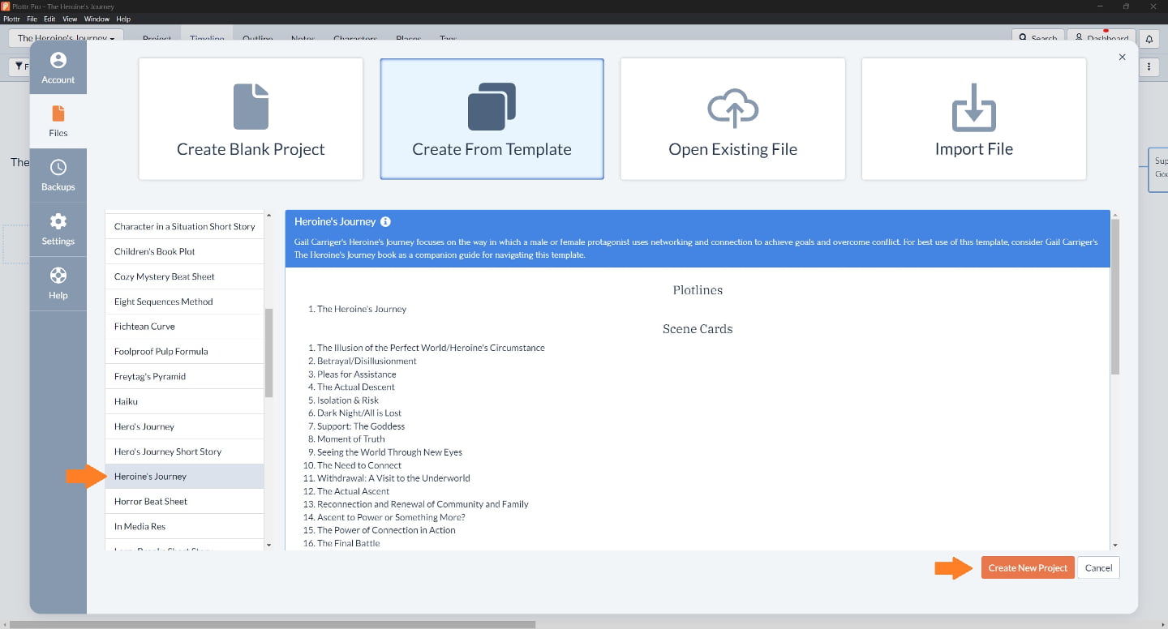Viewport: 1168px width, 629px height.
Task: Click Cancel button
Action: click(x=1098, y=567)
